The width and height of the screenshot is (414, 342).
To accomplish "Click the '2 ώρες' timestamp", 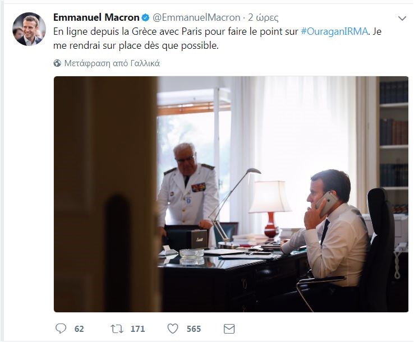I will [263, 17].
